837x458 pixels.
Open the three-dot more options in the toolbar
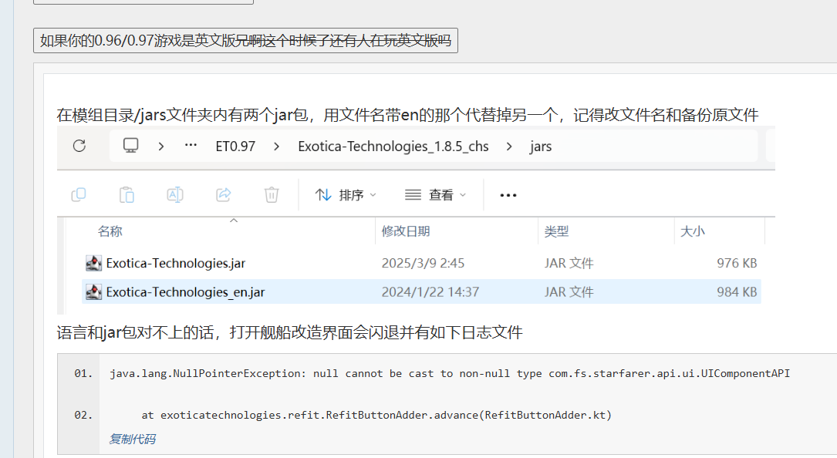coord(508,195)
